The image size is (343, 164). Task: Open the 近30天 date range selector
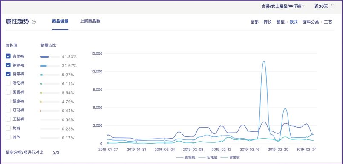click(x=321, y=6)
